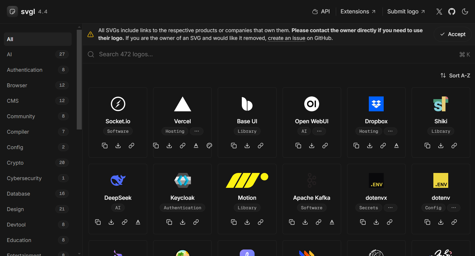
Task: Follow the 'create an issue' link
Action: point(286,38)
